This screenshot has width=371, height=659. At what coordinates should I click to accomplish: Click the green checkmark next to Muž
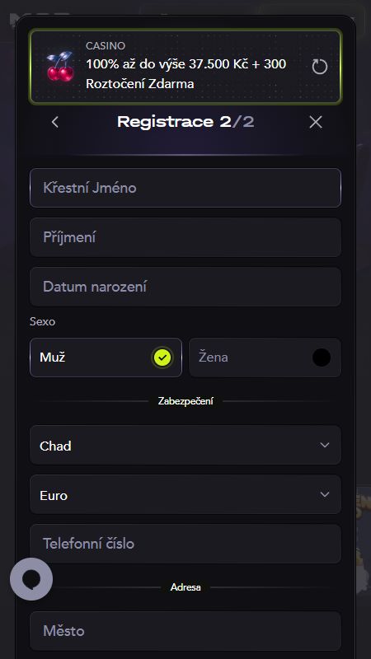pos(162,358)
